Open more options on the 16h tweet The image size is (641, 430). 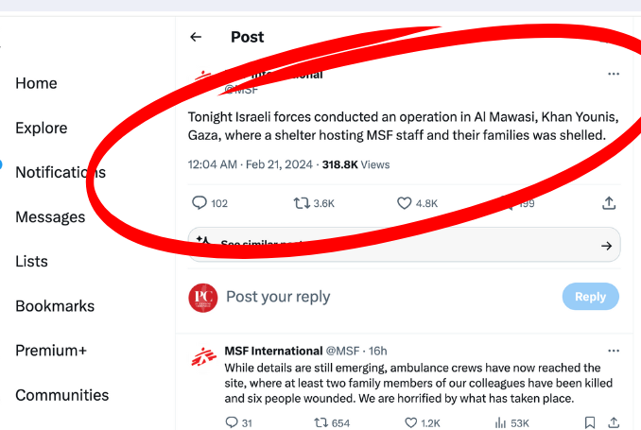614,351
